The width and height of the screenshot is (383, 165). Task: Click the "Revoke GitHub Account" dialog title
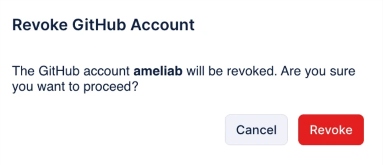tap(104, 25)
